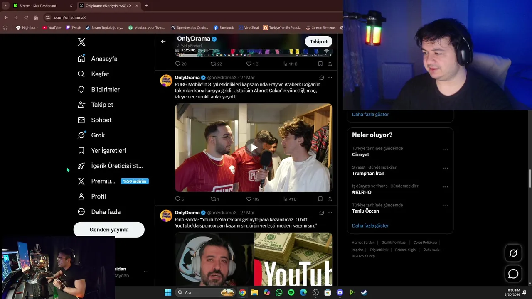Open Twitch bookmark in bookmarks bar

click(x=74, y=28)
